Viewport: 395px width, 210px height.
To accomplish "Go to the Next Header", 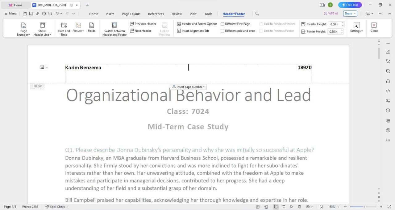I will 141,30.
